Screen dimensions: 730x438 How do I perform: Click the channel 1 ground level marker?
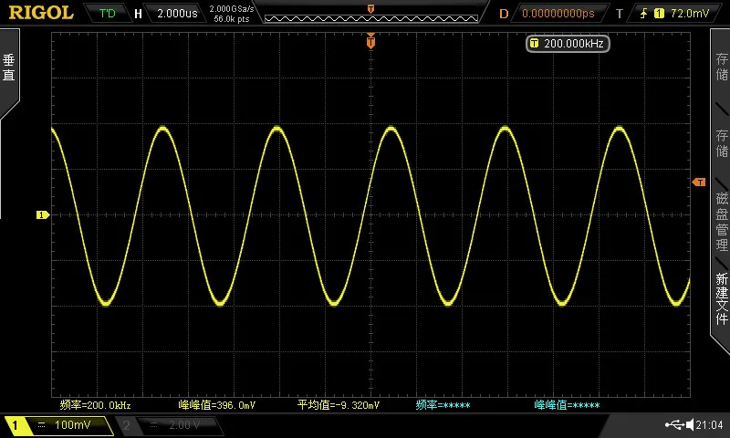point(43,214)
